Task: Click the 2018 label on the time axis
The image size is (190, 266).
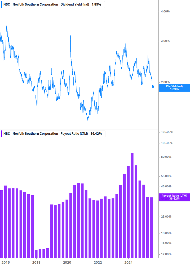Action: point(36,263)
